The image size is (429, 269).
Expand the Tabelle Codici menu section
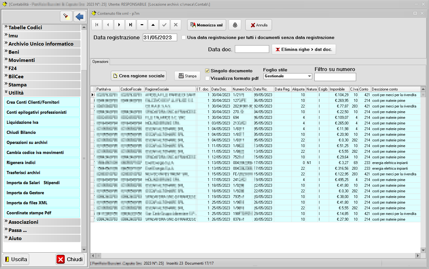pos(25,28)
